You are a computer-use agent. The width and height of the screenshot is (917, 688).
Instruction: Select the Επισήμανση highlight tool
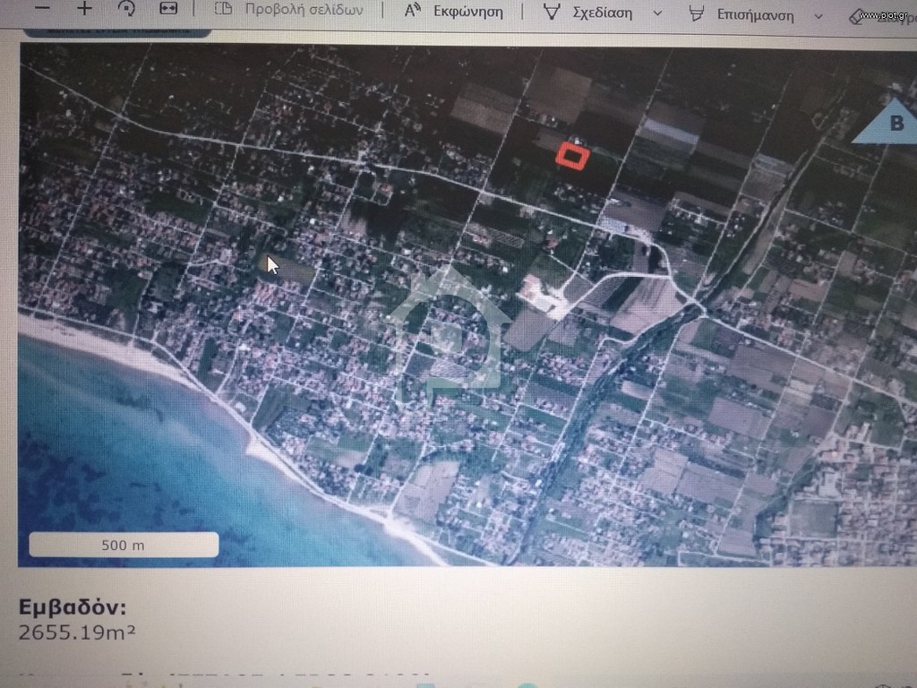click(x=741, y=14)
